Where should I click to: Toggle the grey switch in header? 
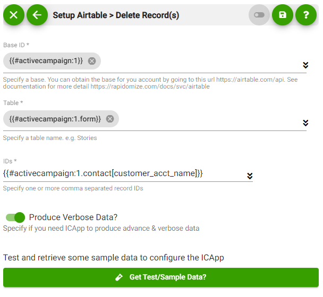(x=259, y=15)
